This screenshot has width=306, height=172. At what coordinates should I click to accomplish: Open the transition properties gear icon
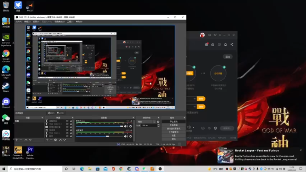point(158,122)
